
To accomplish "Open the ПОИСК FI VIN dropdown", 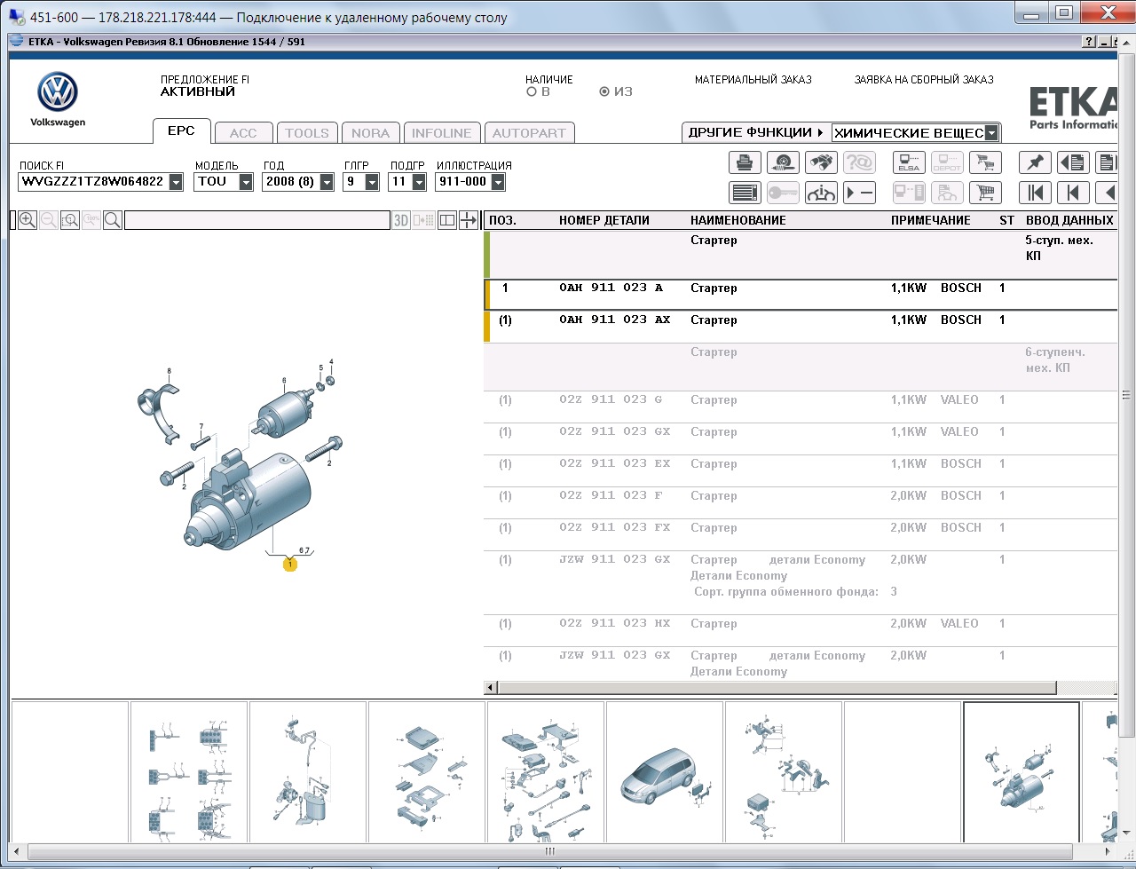I will point(176,182).
